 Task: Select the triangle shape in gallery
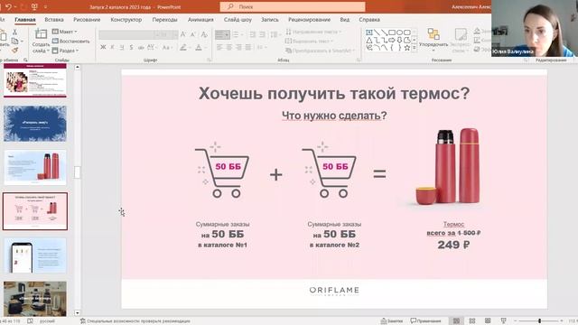(x=369, y=40)
